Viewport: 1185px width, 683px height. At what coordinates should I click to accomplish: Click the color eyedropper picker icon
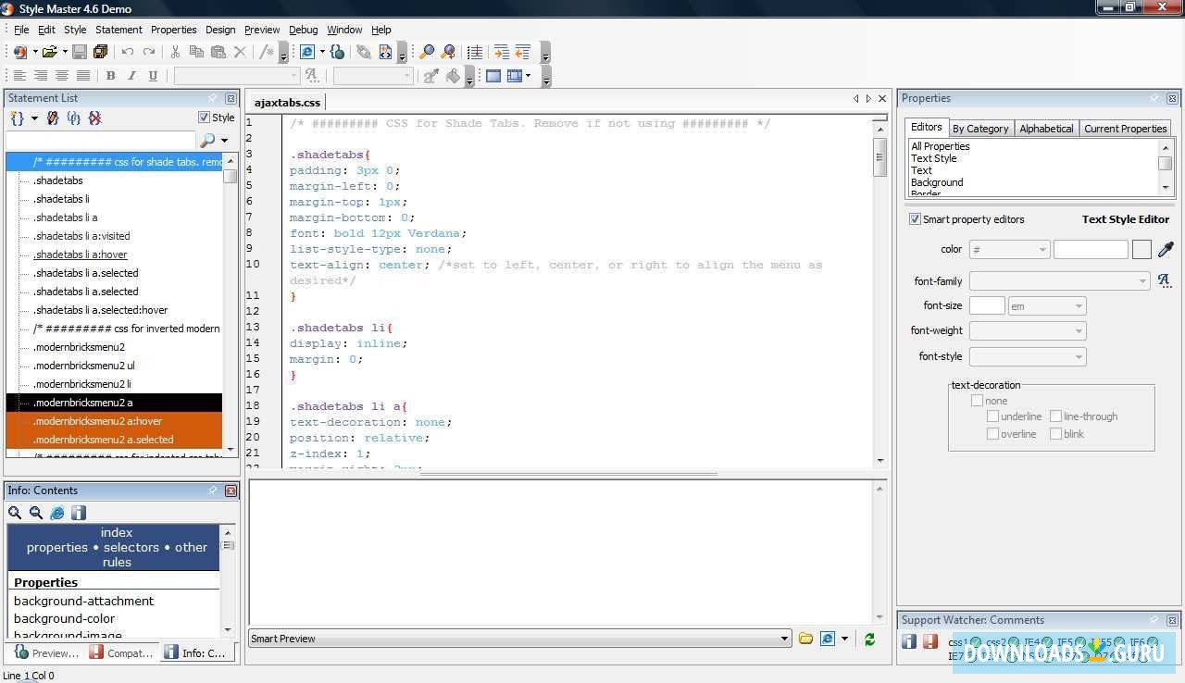tap(1166, 250)
